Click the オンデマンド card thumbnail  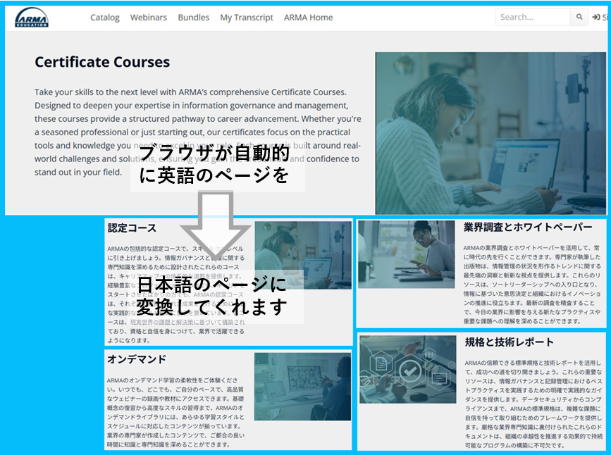[x=303, y=387]
